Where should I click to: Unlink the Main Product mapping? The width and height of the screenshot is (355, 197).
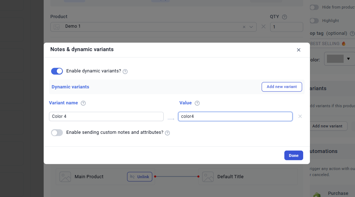click(140, 177)
